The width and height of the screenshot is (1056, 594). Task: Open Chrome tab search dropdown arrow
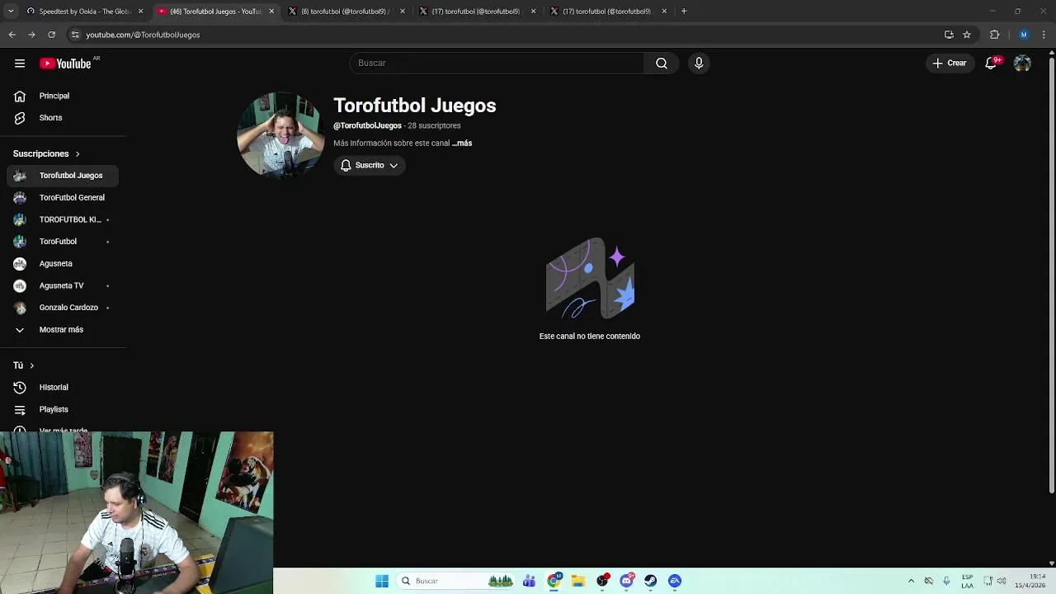pos(11,12)
